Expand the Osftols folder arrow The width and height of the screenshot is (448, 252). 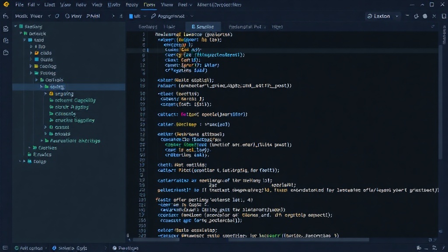37,80
